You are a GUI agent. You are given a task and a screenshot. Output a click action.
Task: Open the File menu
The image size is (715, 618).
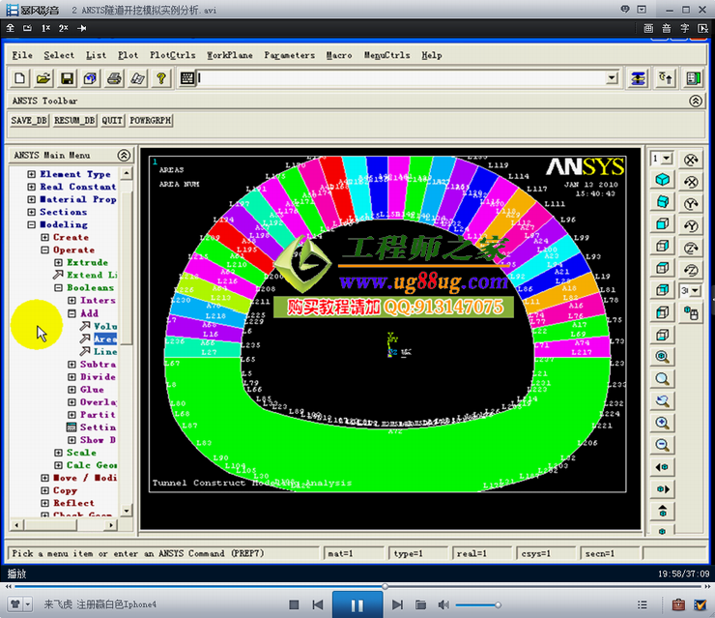tap(22, 55)
